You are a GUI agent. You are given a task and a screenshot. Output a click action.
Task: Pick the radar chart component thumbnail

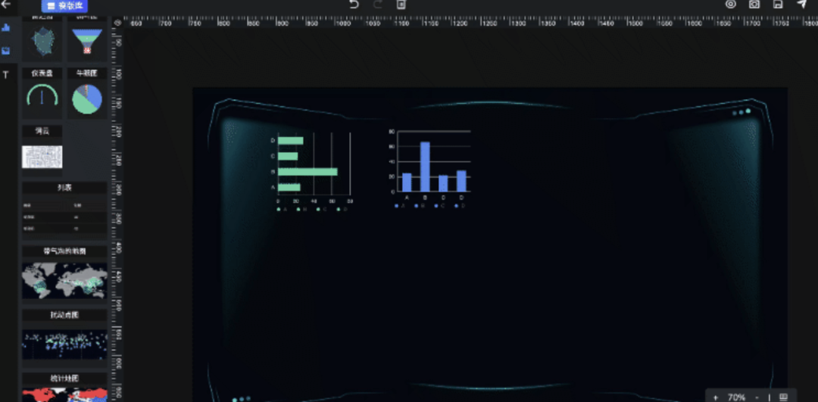tap(42, 42)
